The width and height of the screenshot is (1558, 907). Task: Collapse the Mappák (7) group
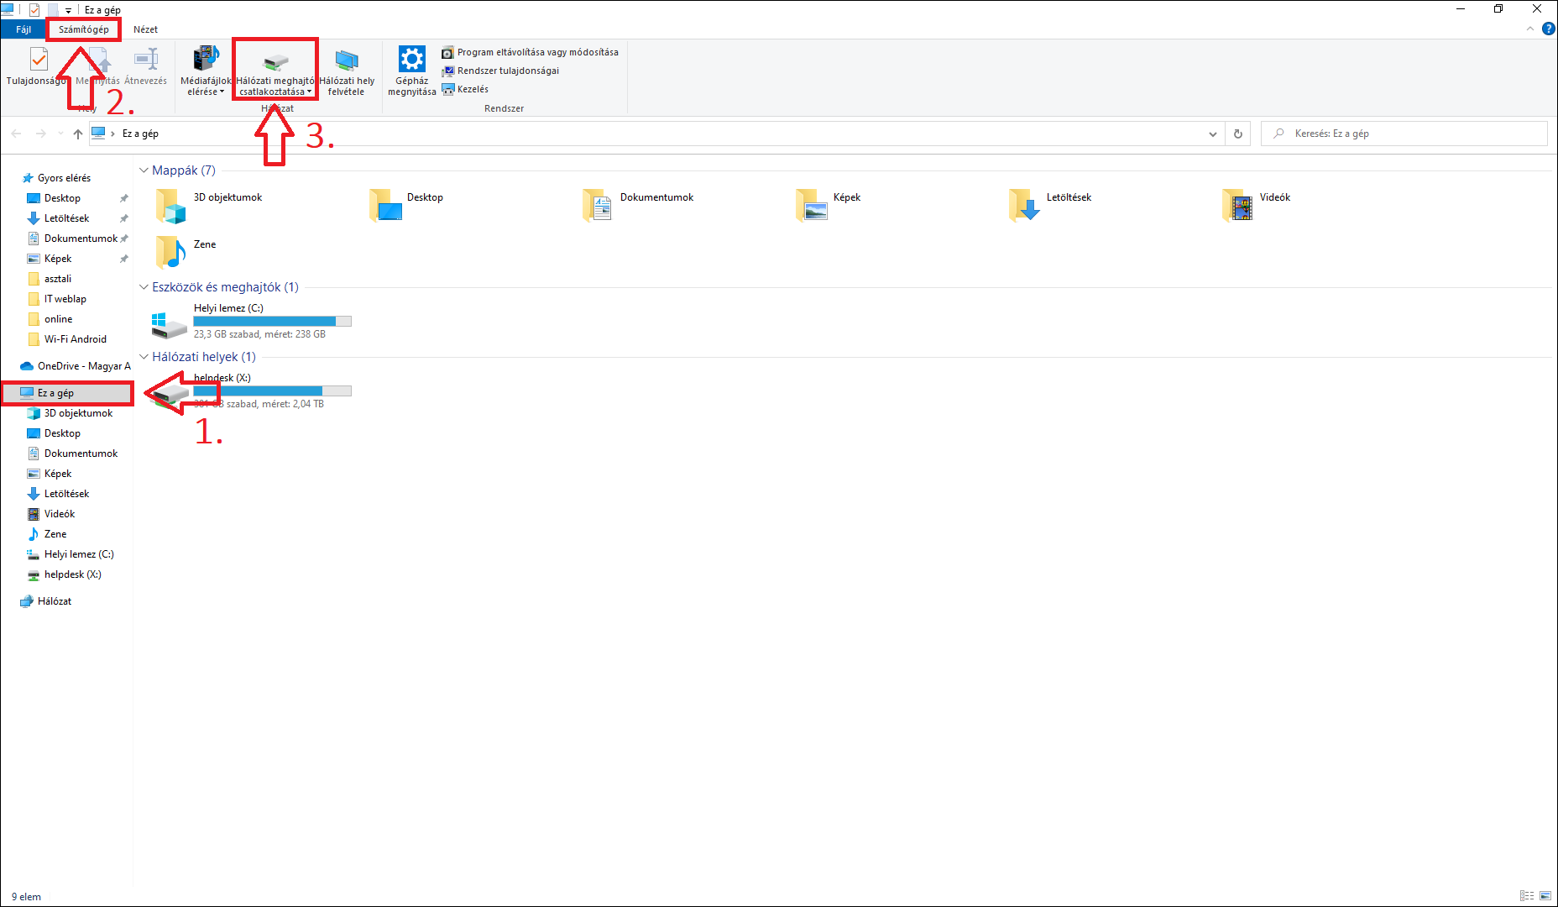click(x=144, y=170)
